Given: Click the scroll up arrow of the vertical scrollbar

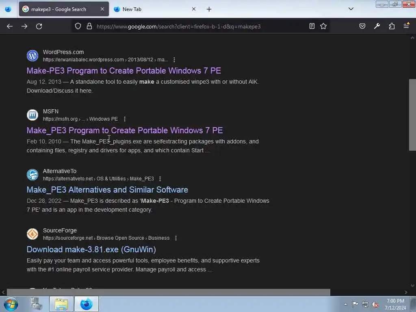Looking at the screenshot, I should click(x=412, y=38).
